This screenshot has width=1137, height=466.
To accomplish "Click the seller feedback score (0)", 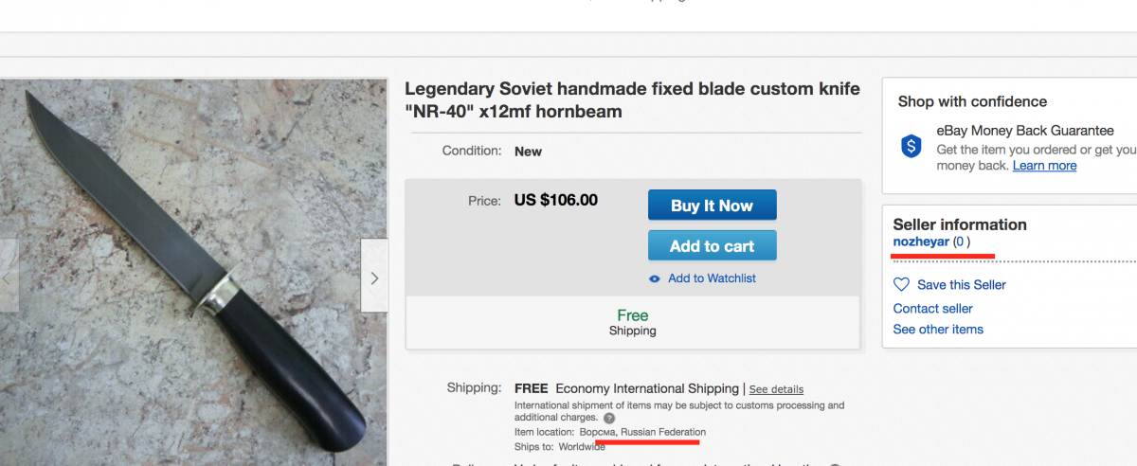I will [962, 242].
